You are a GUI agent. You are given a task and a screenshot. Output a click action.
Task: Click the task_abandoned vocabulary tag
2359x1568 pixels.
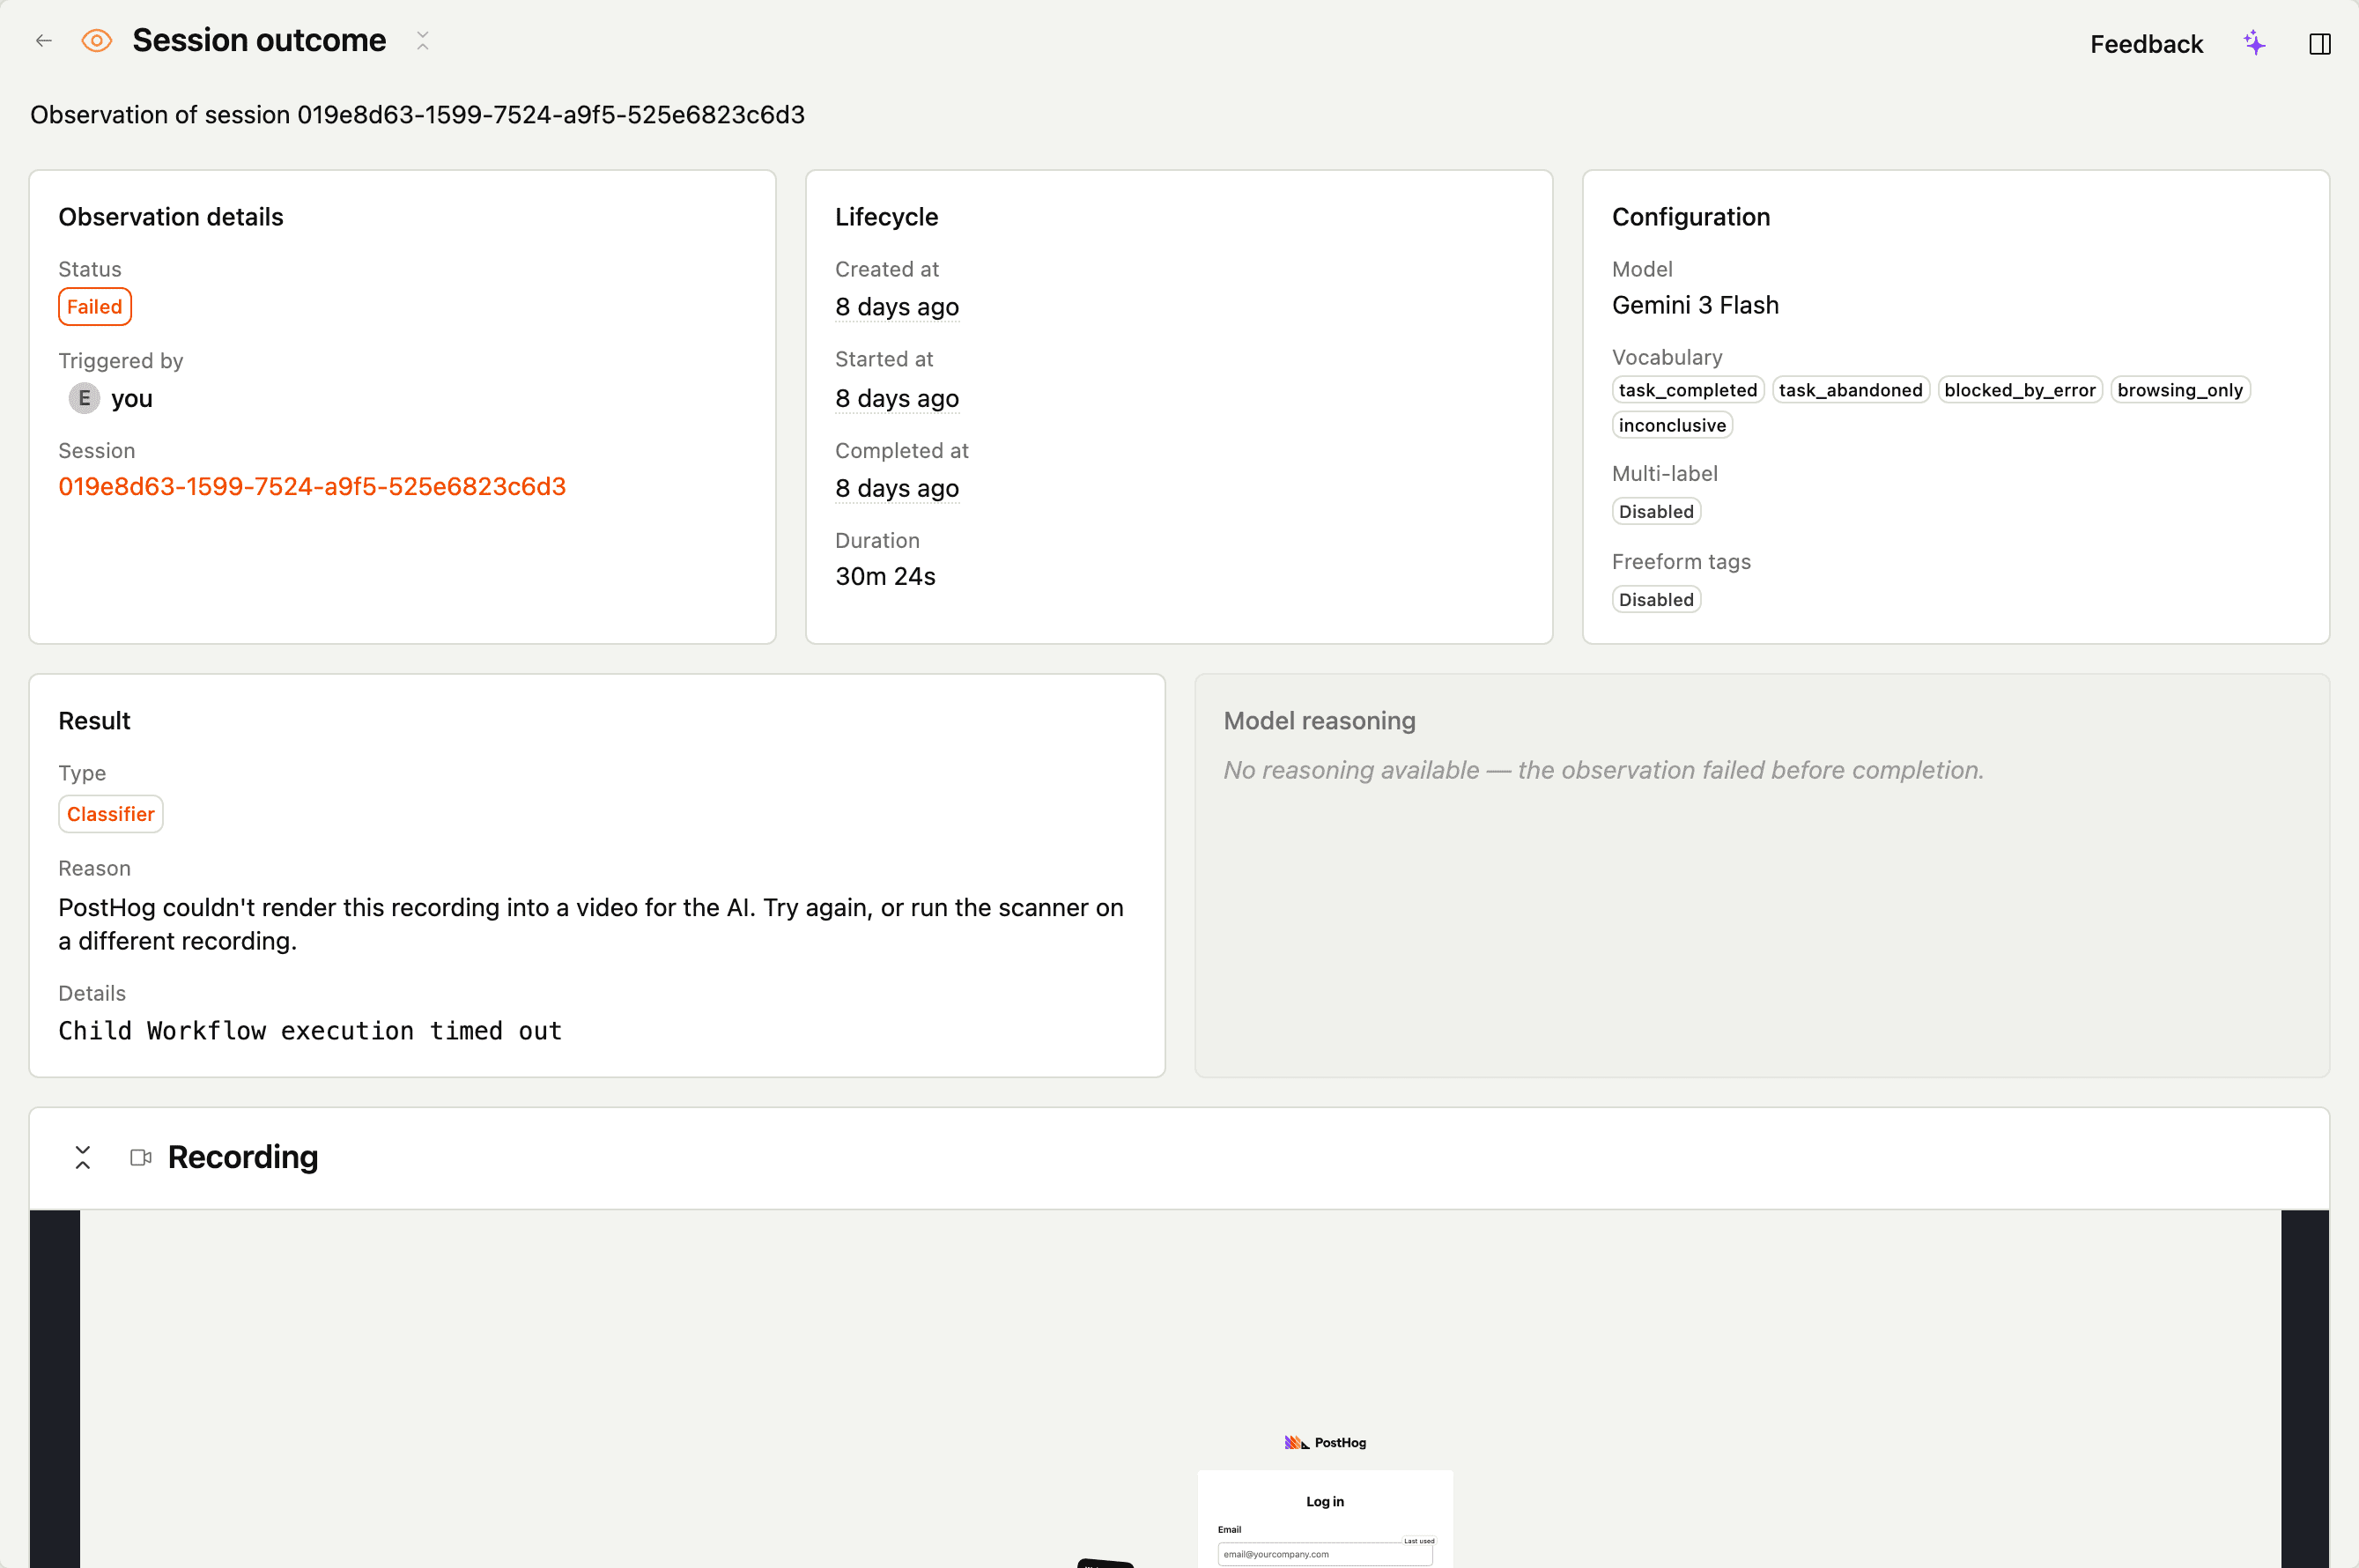tap(1850, 390)
